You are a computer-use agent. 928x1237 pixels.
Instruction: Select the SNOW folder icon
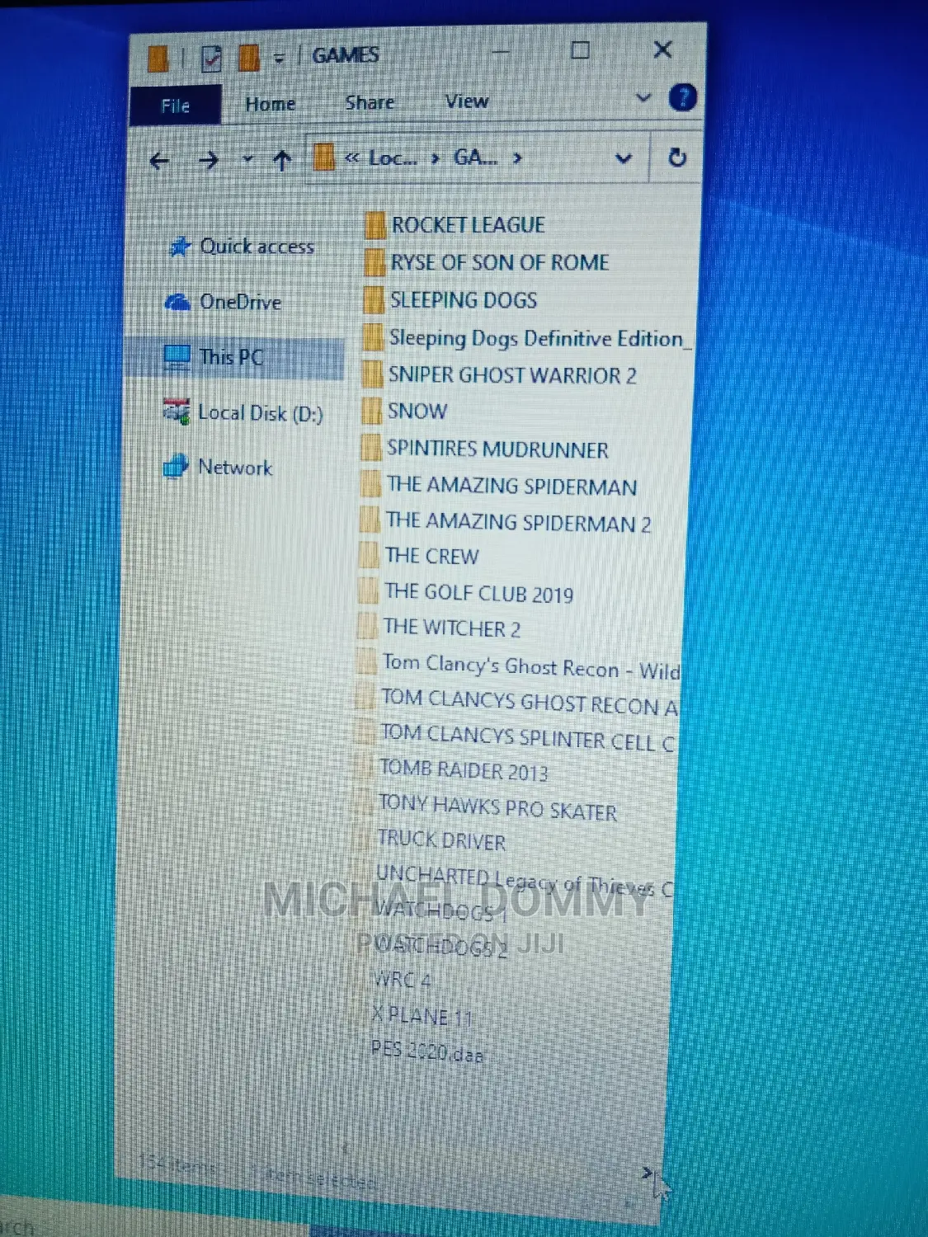(x=371, y=411)
